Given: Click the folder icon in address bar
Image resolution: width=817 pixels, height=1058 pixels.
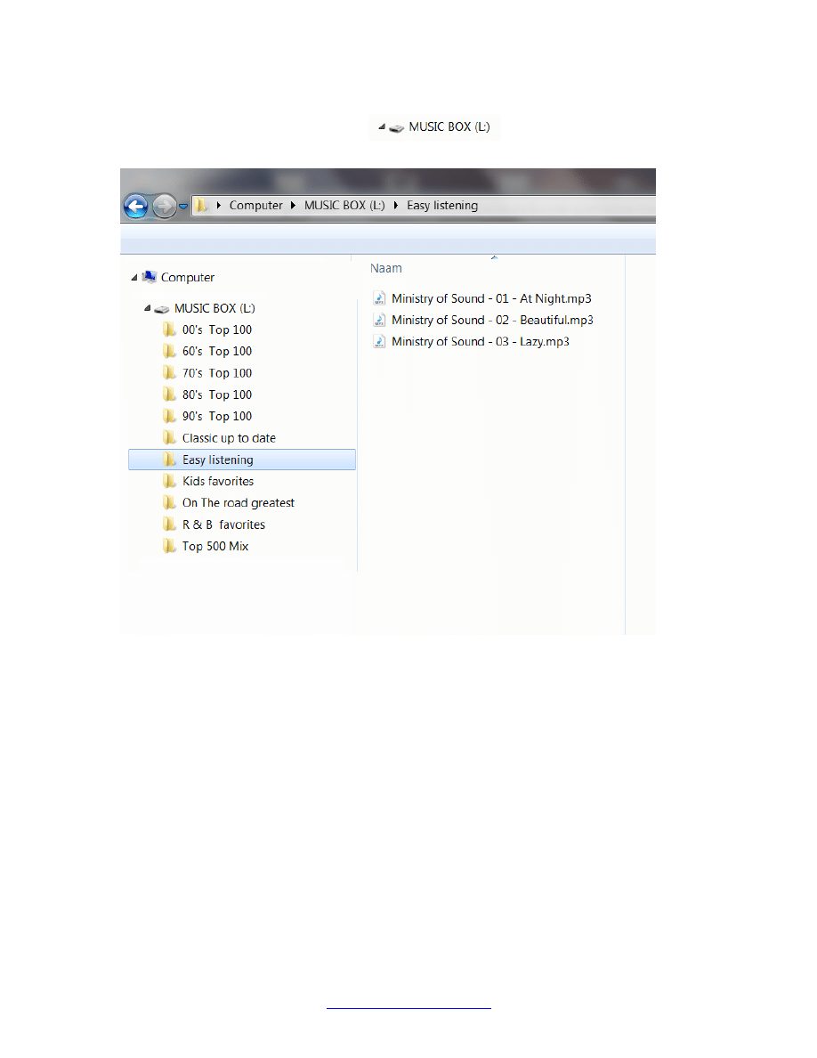Looking at the screenshot, I should coord(203,206).
